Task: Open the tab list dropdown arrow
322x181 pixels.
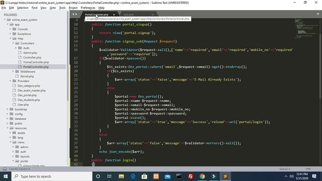Action: 318,14
